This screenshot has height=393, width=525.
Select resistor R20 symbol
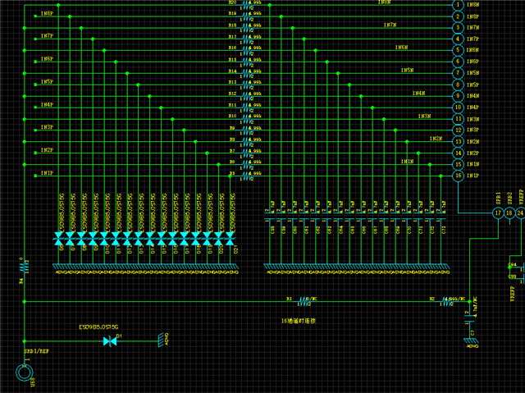pos(246,5)
